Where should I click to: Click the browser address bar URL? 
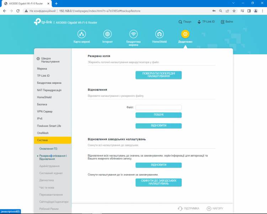coord(100,11)
